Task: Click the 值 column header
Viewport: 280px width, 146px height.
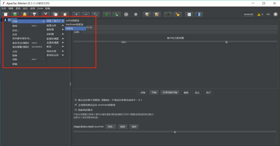Action: tap(226, 42)
